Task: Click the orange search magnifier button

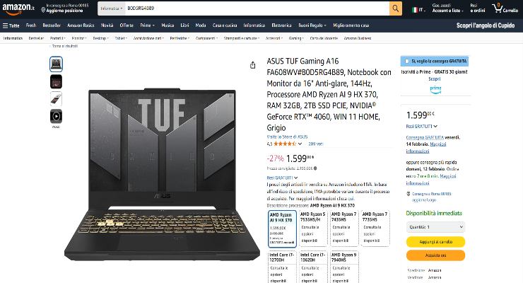Action: click(395, 8)
